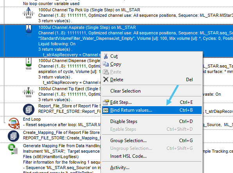Click the clipboard icon beside Paste
This screenshot has width=233, height=173.
[x=106, y=72]
